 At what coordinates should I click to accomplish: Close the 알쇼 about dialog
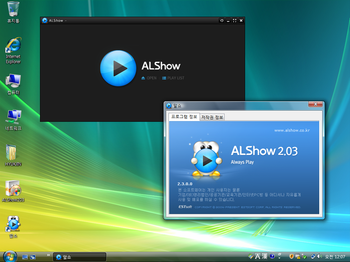coord(315,104)
